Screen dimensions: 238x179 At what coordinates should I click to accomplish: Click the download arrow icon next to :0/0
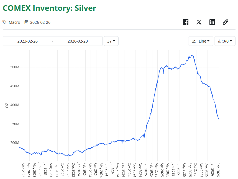click(219, 41)
